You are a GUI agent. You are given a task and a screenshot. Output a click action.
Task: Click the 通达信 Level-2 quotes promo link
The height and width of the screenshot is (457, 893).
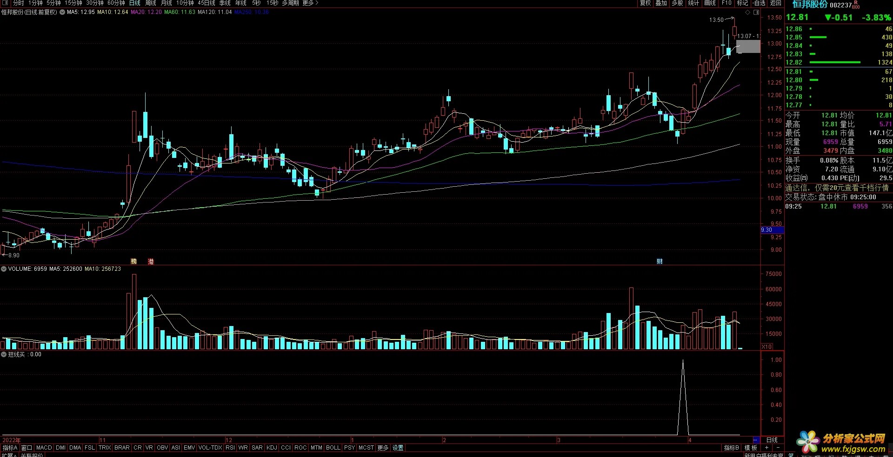point(837,188)
